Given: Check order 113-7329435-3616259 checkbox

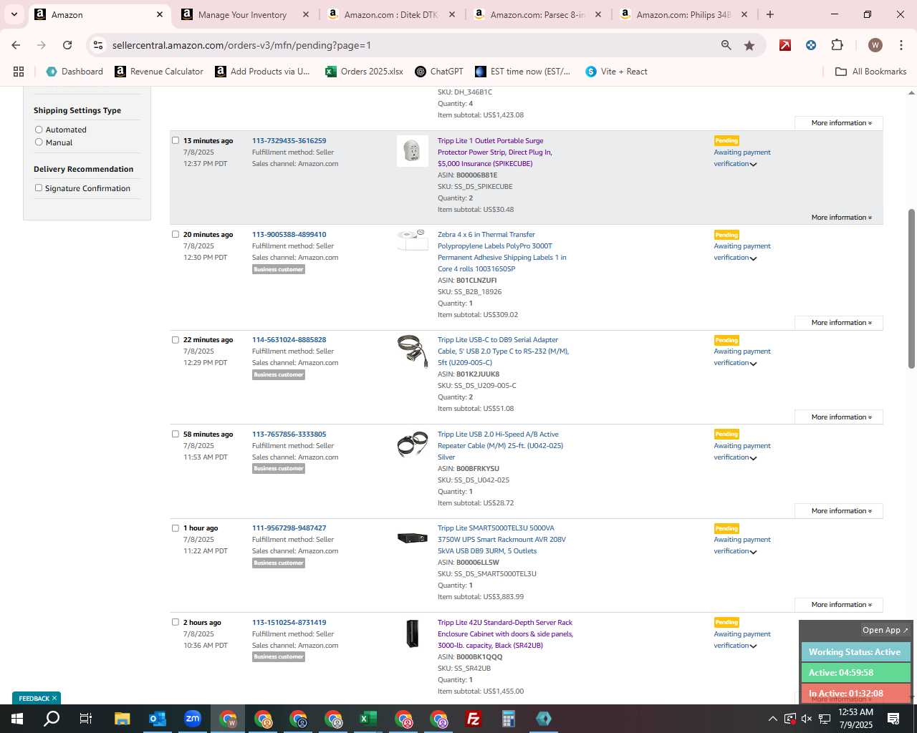Looking at the screenshot, I should click(176, 140).
